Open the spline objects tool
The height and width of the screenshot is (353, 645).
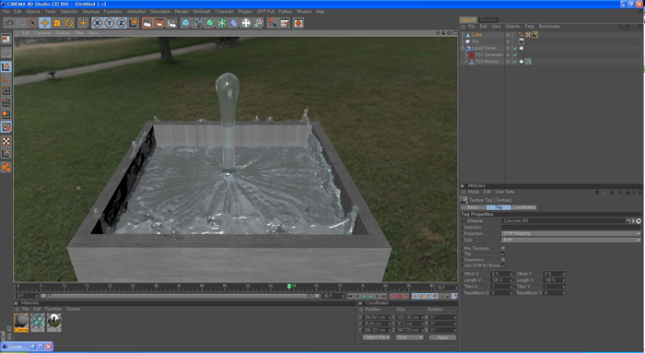197,23
